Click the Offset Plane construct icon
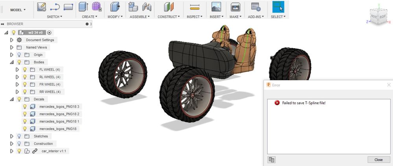Screen dimensions: 393x166 169,7
